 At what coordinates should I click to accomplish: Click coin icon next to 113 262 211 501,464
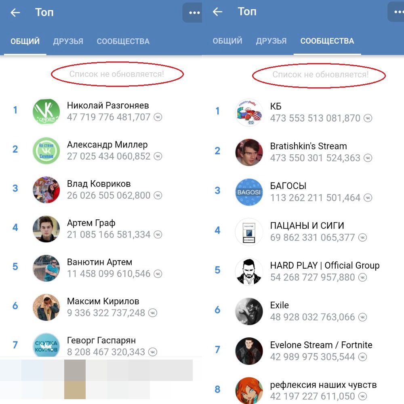[x=368, y=198]
